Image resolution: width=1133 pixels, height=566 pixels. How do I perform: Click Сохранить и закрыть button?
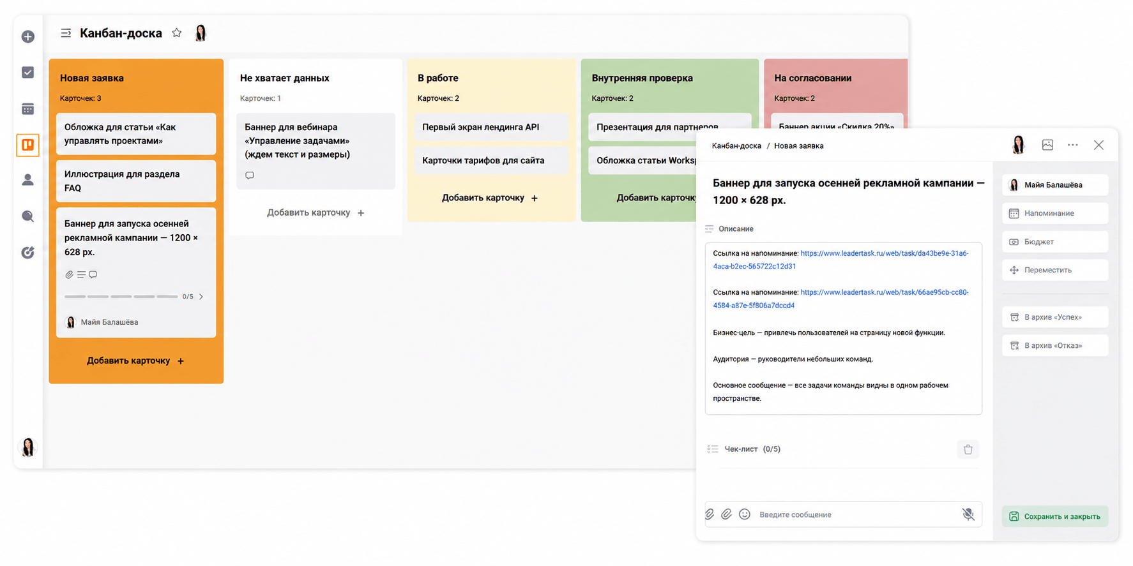point(1055,516)
